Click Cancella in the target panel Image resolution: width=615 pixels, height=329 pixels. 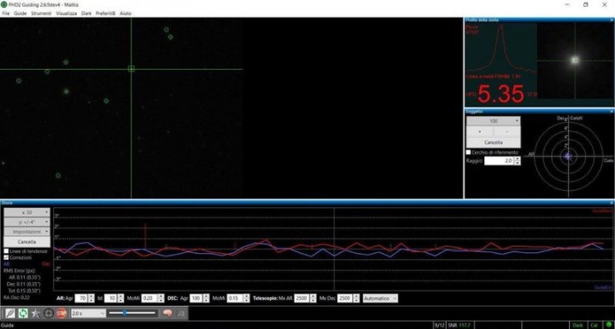[494, 142]
